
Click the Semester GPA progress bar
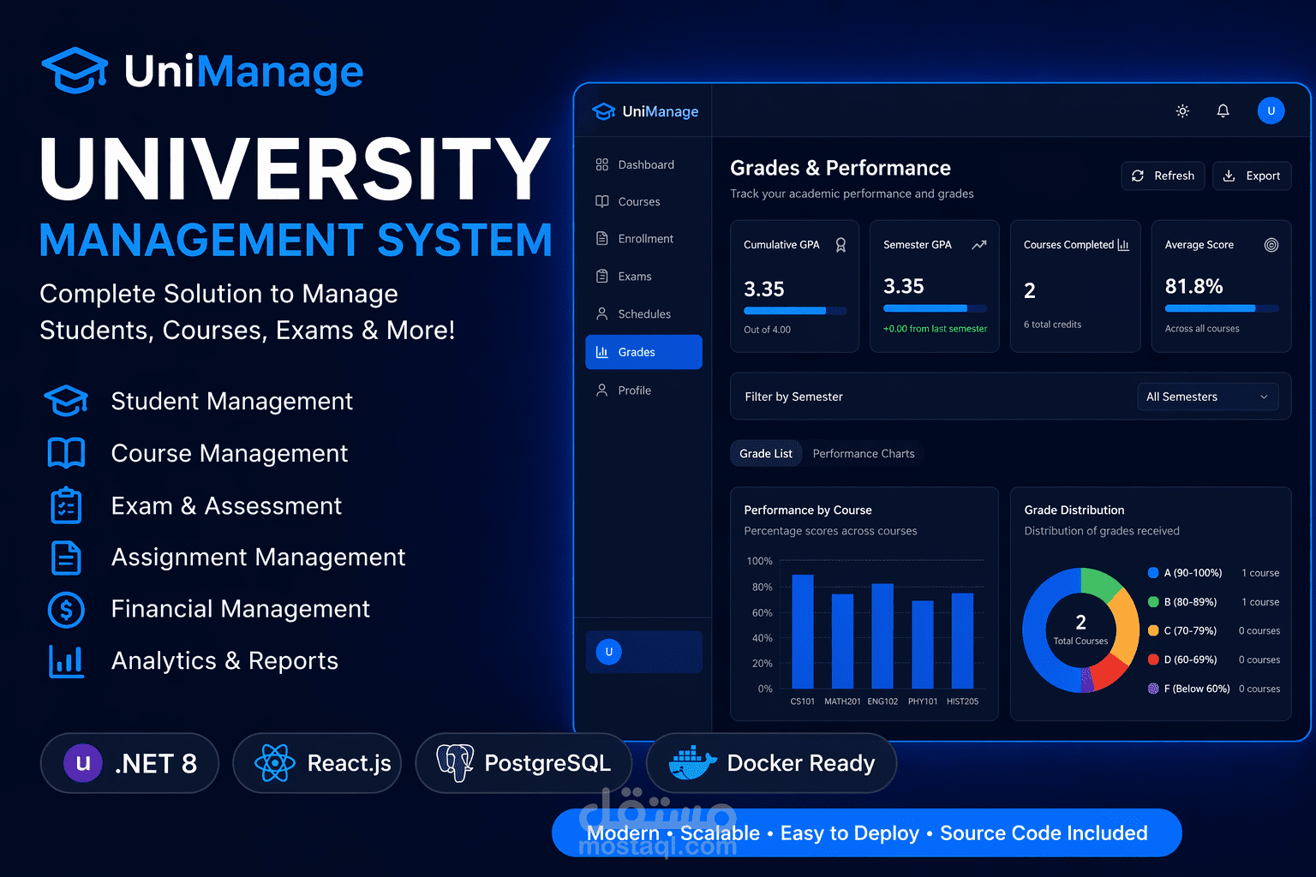point(935,308)
